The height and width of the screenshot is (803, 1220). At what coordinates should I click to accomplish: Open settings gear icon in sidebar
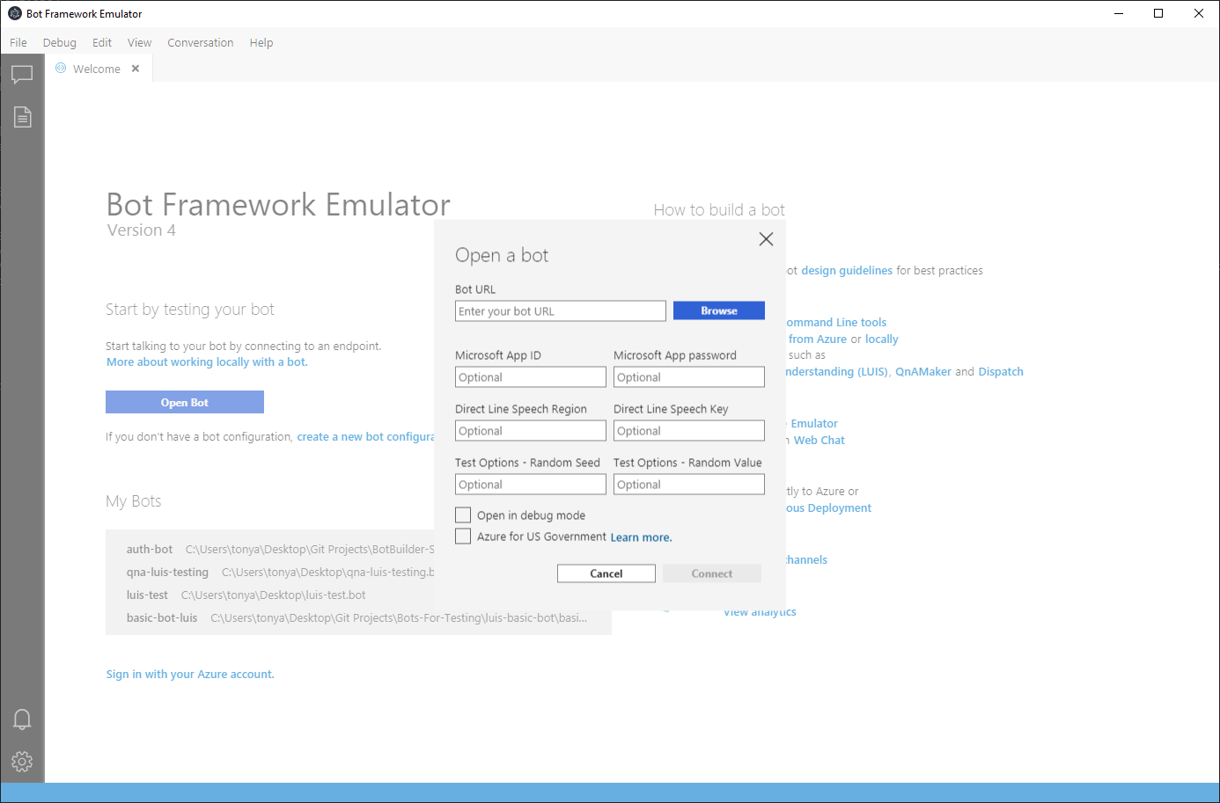pyautogui.click(x=22, y=762)
